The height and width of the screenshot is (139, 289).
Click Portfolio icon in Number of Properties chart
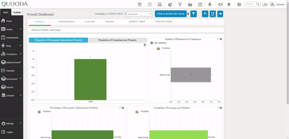tap(158, 49)
